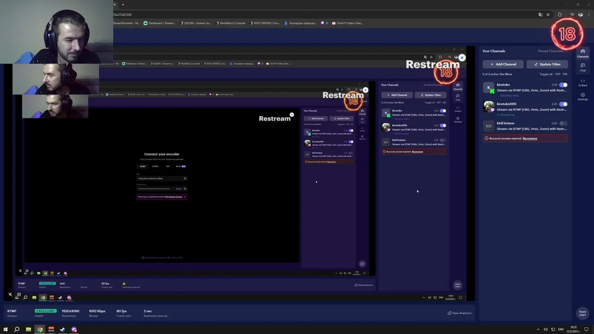Toggle the kiretokn channel switch
The image size is (594, 334).
click(563, 85)
